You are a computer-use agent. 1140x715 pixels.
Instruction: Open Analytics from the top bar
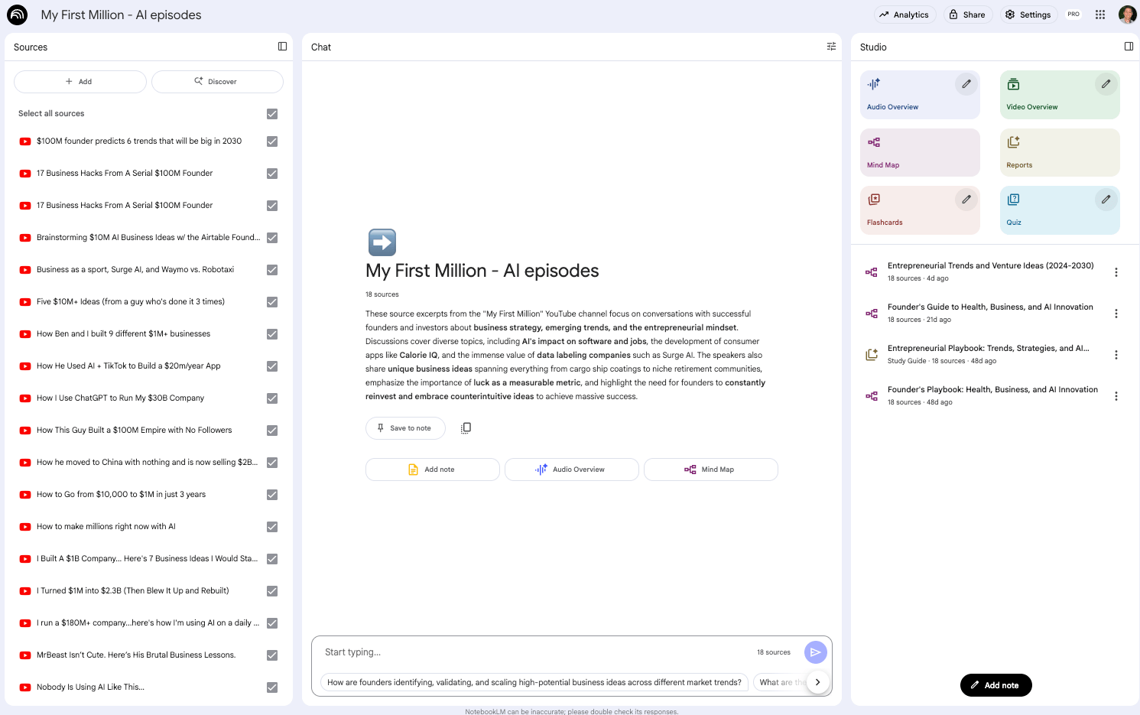pyautogui.click(x=905, y=15)
